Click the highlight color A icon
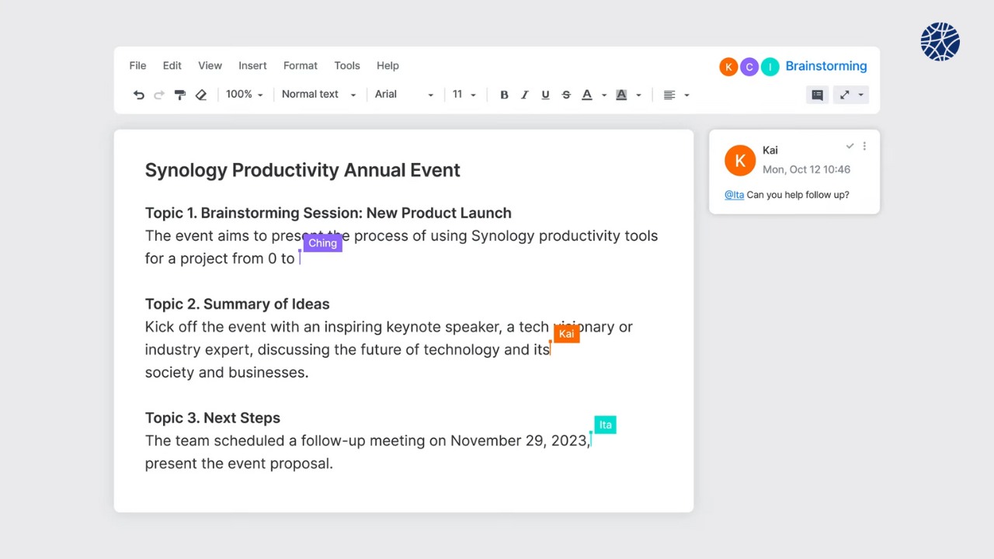The height and width of the screenshot is (559, 994). pos(621,95)
